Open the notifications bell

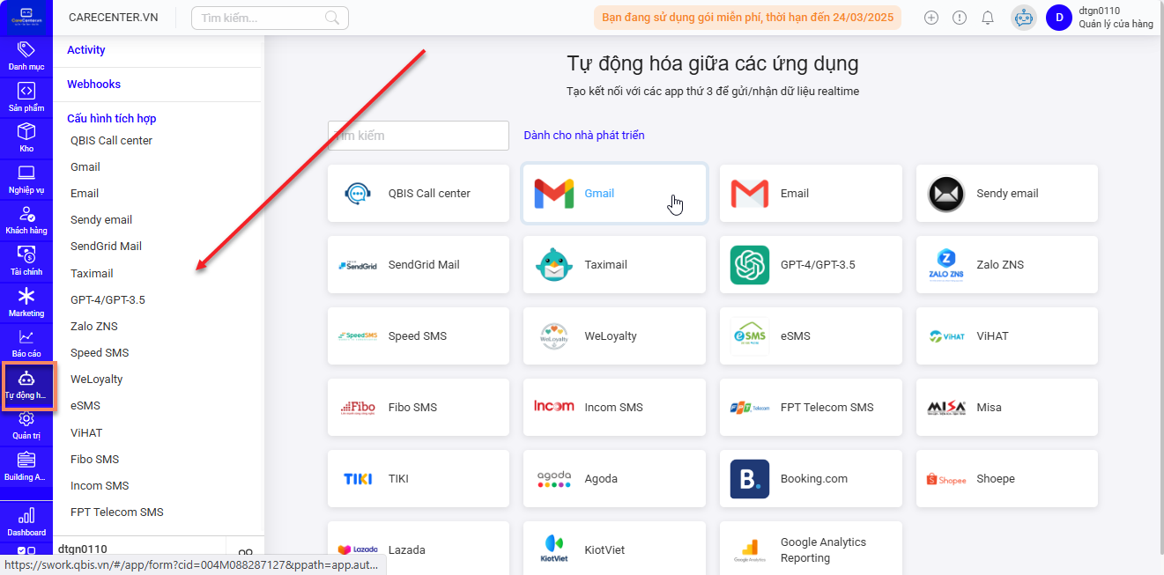988,18
